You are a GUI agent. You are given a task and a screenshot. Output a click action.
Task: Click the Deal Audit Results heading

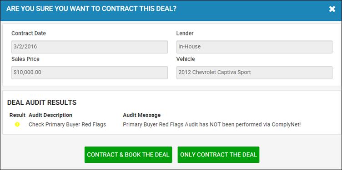pyautogui.click(x=42, y=102)
